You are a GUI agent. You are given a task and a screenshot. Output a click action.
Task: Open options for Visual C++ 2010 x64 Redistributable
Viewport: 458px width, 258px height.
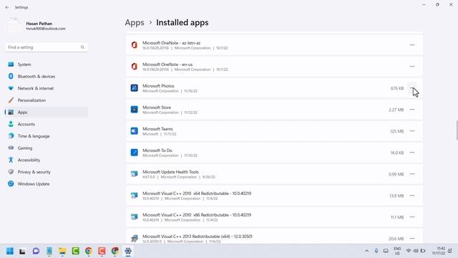coord(412,196)
